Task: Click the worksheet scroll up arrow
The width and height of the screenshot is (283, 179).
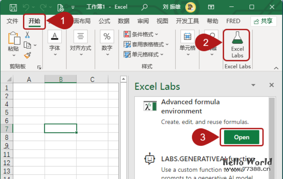Action: (124, 79)
